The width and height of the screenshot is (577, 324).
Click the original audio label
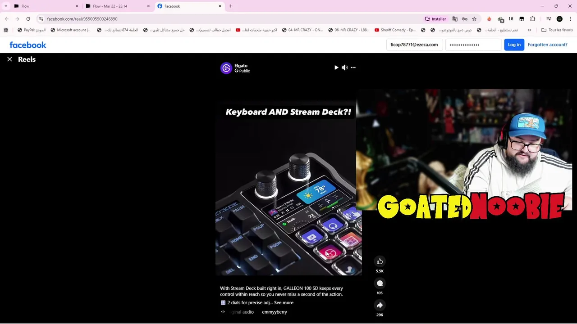tap(243, 312)
